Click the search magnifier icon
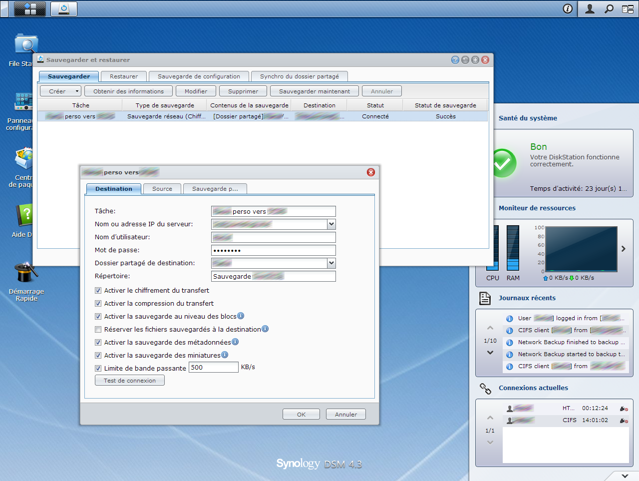 coord(609,8)
